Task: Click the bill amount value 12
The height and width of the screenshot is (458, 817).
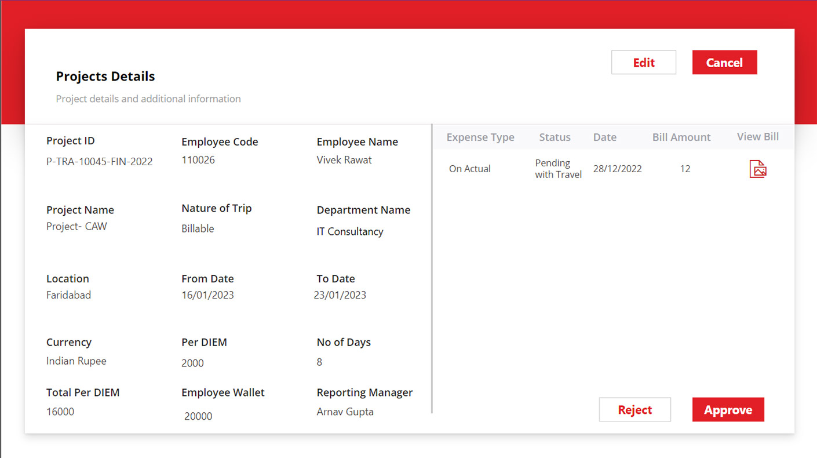Action: [685, 169]
